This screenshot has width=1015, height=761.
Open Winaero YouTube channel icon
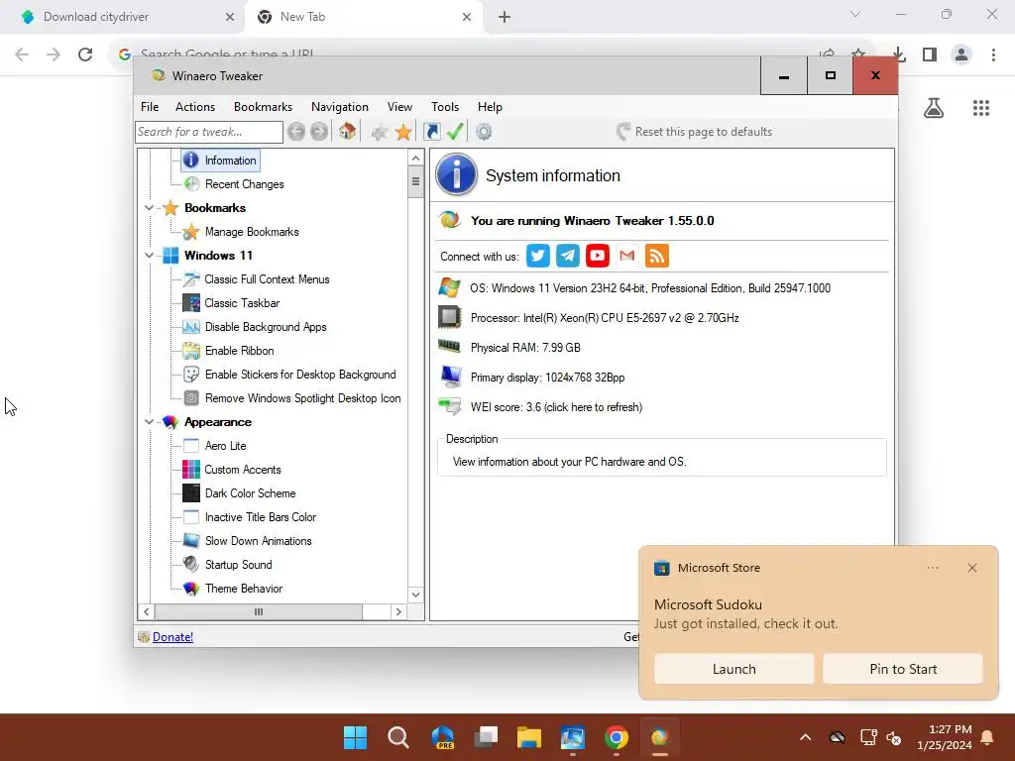[x=598, y=256]
